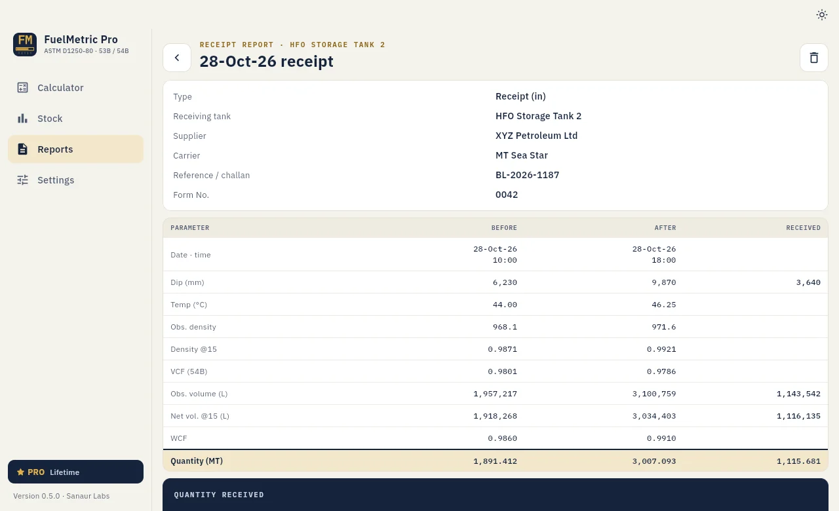Click the carrier MT Sea Star
This screenshot has width=839, height=511.
pyautogui.click(x=522, y=155)
